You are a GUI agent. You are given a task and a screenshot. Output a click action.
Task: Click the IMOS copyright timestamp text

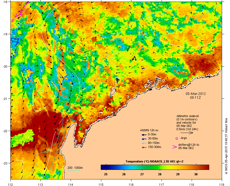(x=226, y=146)
